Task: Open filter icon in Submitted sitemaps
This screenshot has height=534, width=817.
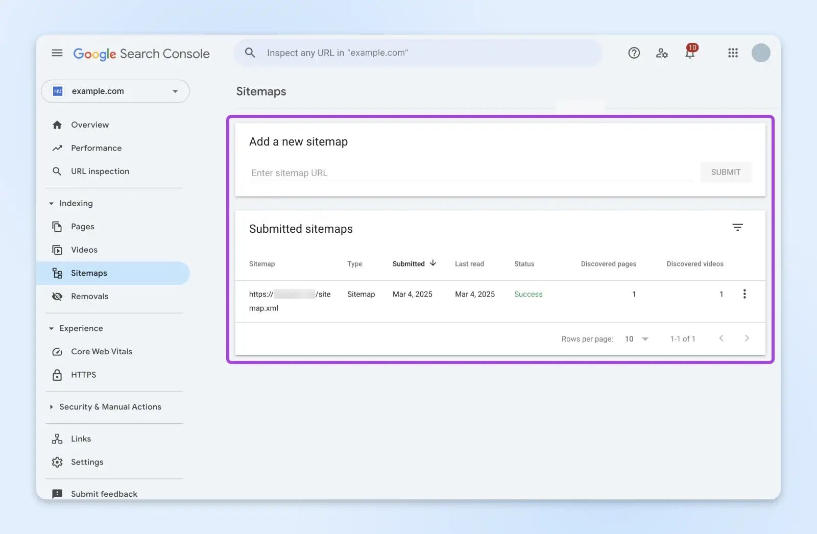Action: (x=737, y=228)
